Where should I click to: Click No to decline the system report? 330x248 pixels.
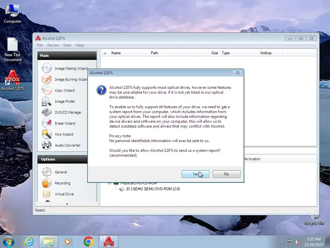tap(227, 174)
